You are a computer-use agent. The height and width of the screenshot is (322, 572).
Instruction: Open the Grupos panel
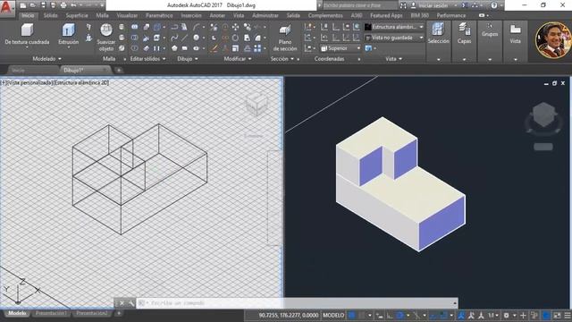pyautogui.click(x=490, y=30)
